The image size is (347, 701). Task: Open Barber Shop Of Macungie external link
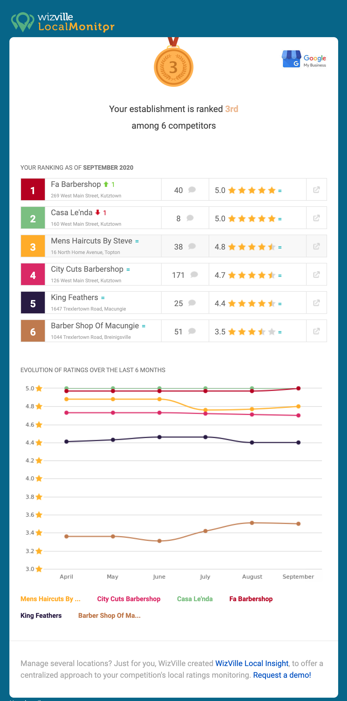pyautogui.click(x=316, y=331)
